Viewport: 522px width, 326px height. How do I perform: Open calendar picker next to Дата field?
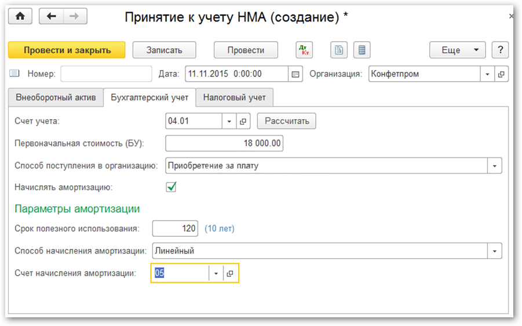pyautogui.click(x=295, y=74)
